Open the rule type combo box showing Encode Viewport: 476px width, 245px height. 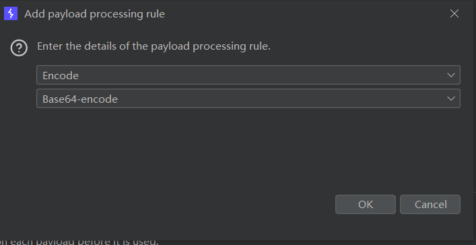point(248,75)
